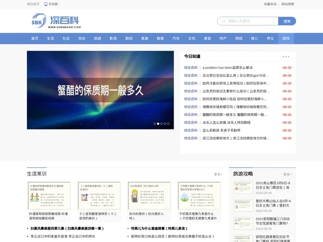This screenshot has width=323, height=242.
Task: Select the first carousel slide dot
Action: (155, 124)
